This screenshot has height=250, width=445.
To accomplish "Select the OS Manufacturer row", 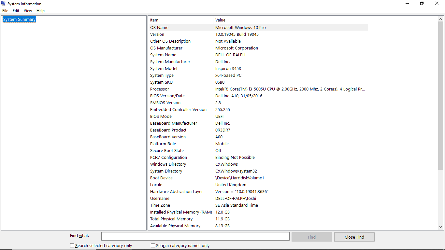I will [259, 48].
